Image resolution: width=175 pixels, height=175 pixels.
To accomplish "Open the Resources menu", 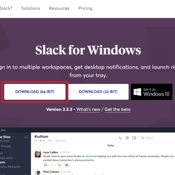I will click(59, 8).
